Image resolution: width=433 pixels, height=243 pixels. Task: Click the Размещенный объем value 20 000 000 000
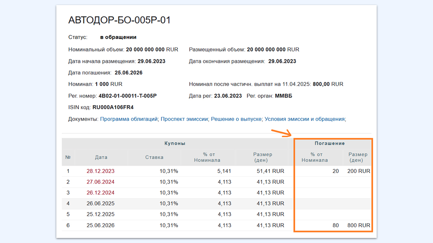coord(266,49)
